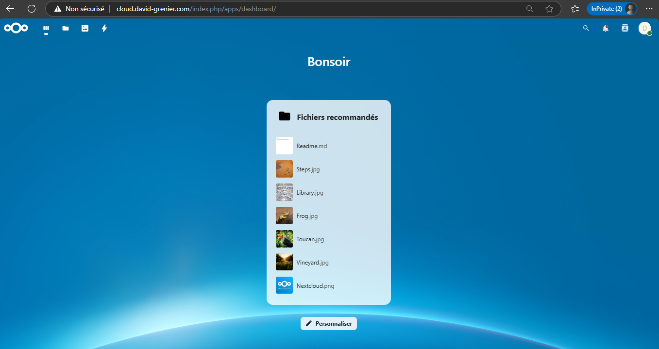Open browser settings and more menu

point(649,9)
